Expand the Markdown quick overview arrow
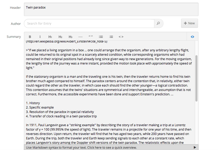Screen dimensions: 218x150 tap(195, 147)
